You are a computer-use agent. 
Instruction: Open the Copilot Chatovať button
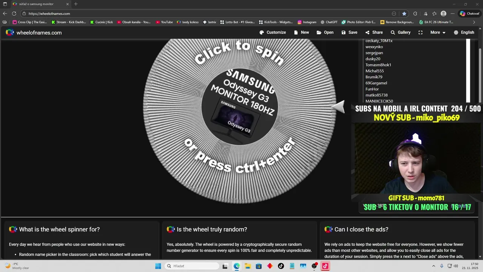[x=469, y=14]
